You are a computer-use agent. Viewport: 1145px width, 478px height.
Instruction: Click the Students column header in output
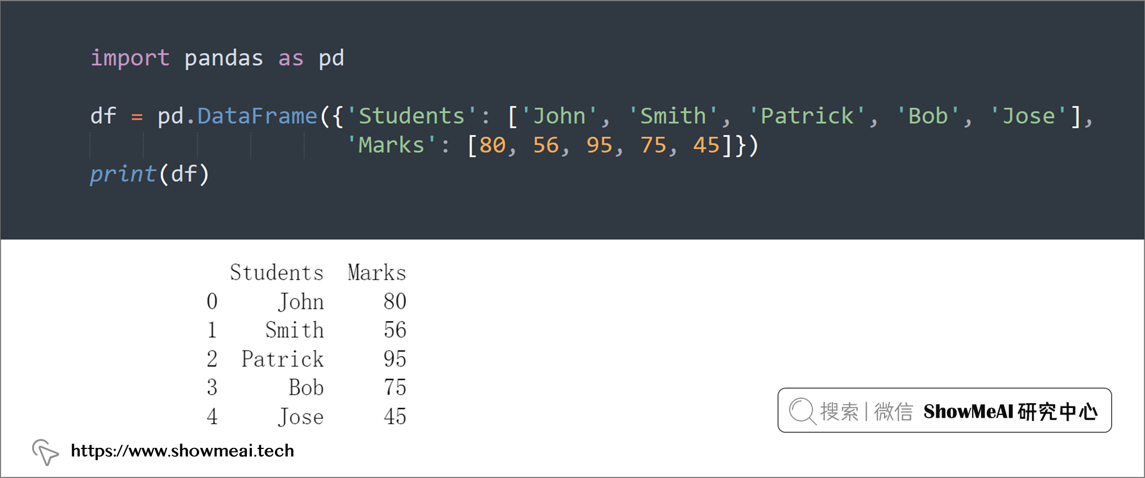277,272
